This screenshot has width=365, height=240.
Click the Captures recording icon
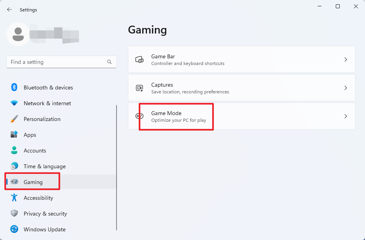click(x=139, y=88)
